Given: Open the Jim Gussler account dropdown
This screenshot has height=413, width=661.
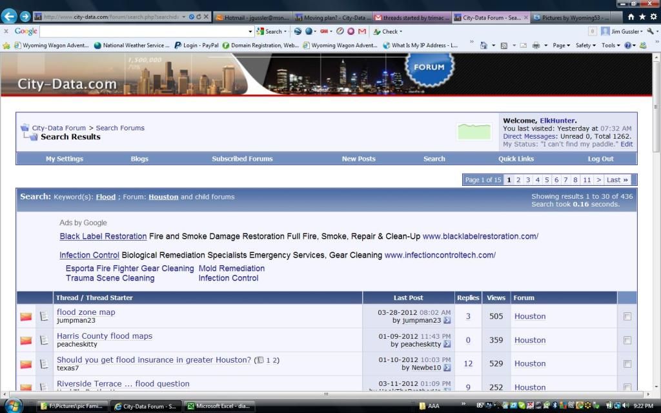Looking at the screenshot, I should tap(622, 31).
